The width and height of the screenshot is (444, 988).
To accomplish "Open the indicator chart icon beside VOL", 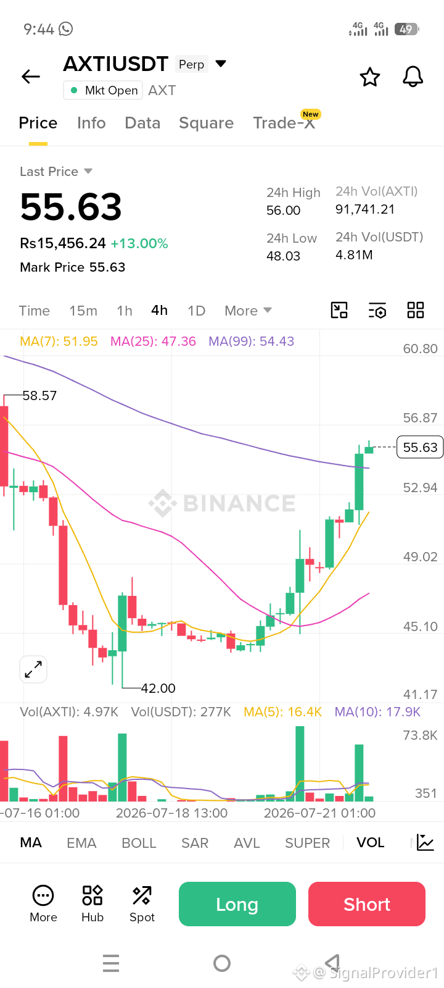I will tap(425, 842).
